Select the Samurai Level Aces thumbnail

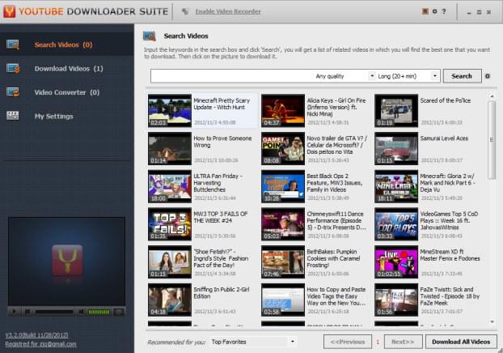(396, 149)
